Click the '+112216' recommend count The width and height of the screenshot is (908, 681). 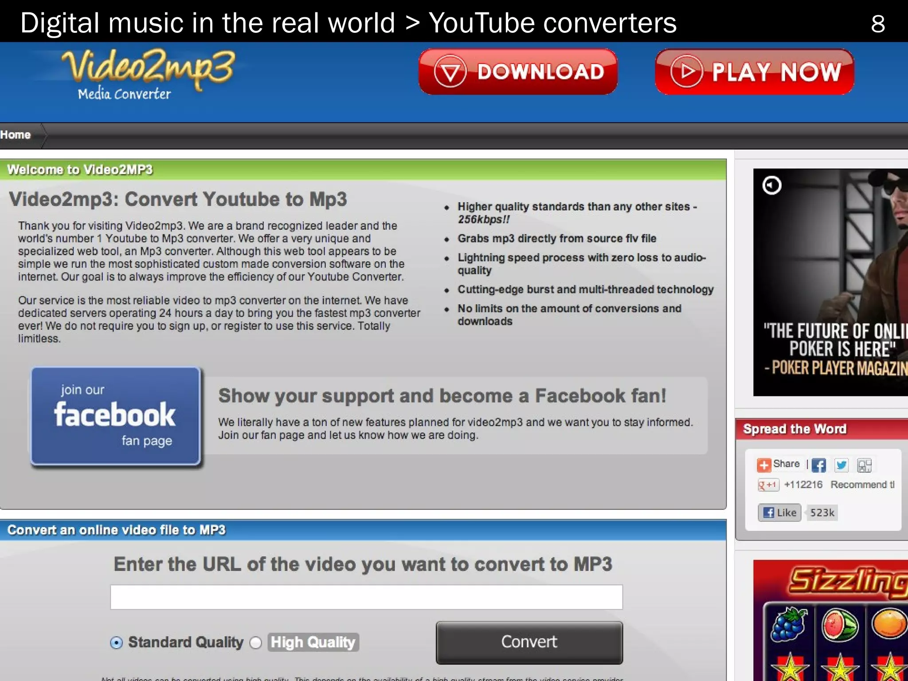pos(803,485)
